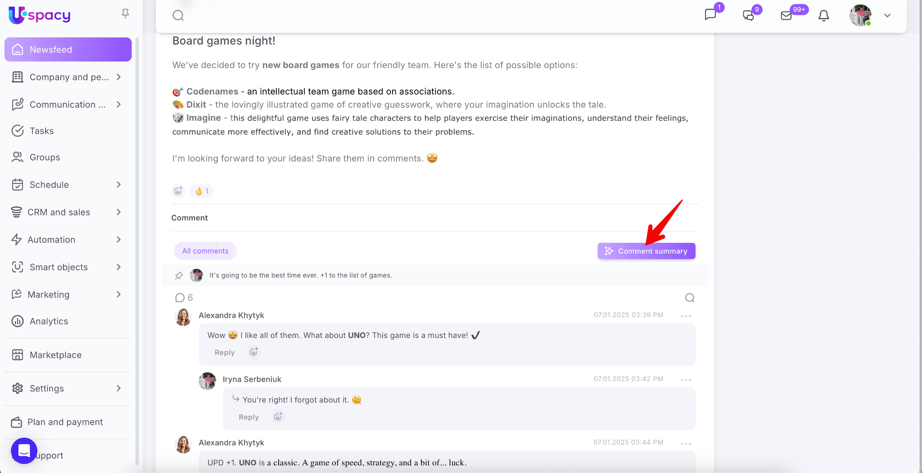
Task: Open the support chat bubble widget
Action: (24, 450)
